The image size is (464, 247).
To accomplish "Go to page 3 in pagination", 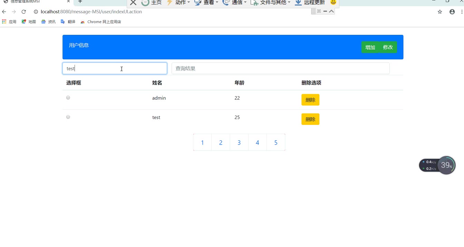I will 239,142.
